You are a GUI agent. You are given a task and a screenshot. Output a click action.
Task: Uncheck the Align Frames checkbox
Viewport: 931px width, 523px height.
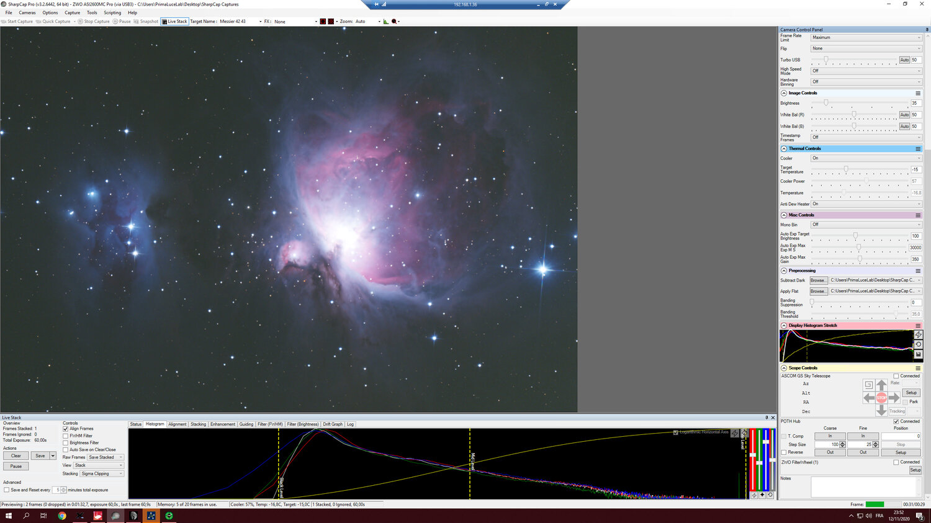66,429
